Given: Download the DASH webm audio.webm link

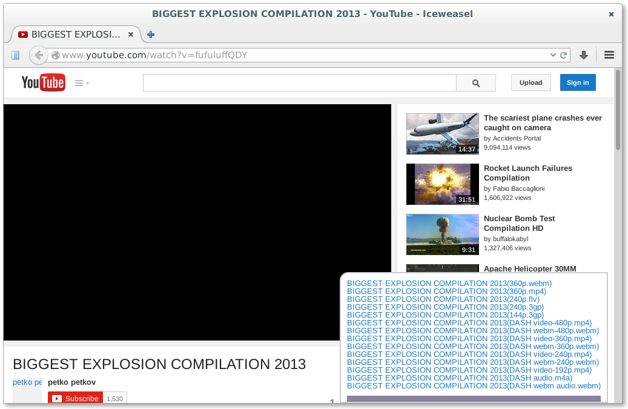Looking at the screenshot, I should [x=474, y=386].
